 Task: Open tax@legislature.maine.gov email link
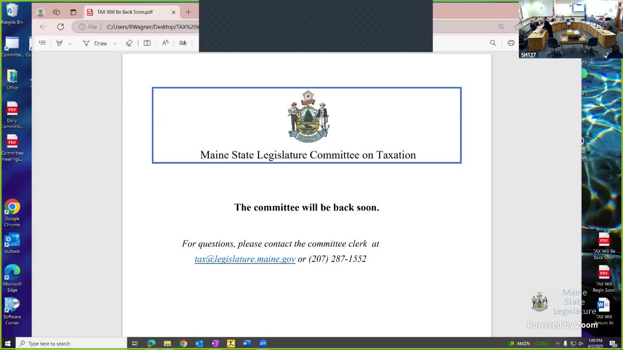[x=245, y=259]
